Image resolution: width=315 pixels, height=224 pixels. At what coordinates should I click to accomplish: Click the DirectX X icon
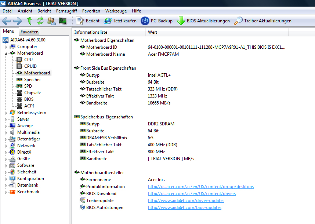[12, 152]
